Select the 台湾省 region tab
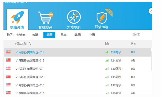The height and width of the screenshot is (97, 161). click(x=21, y=35)
